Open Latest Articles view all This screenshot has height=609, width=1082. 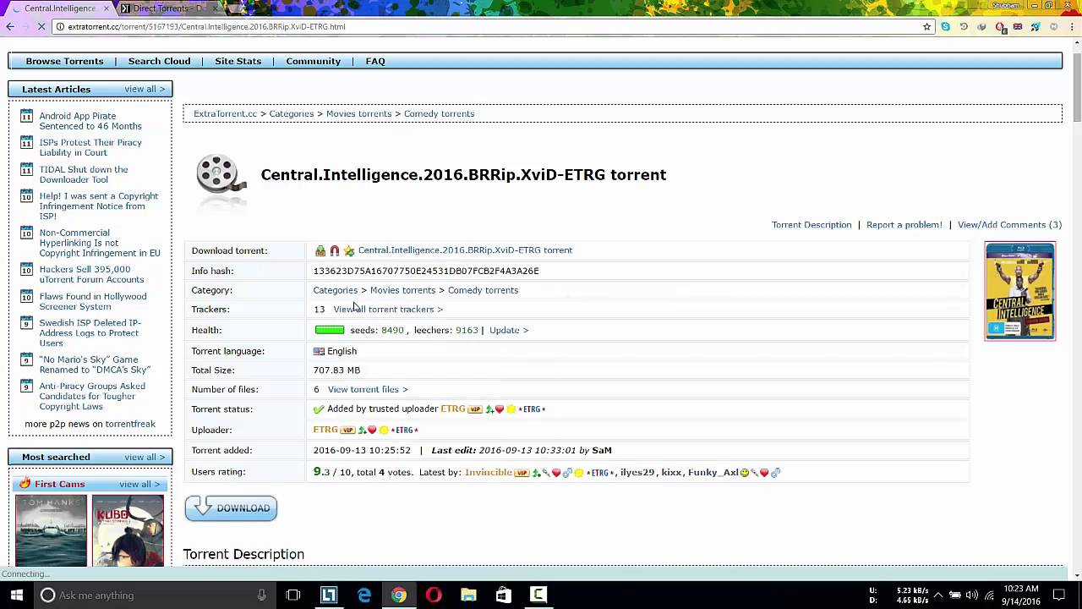145,89
